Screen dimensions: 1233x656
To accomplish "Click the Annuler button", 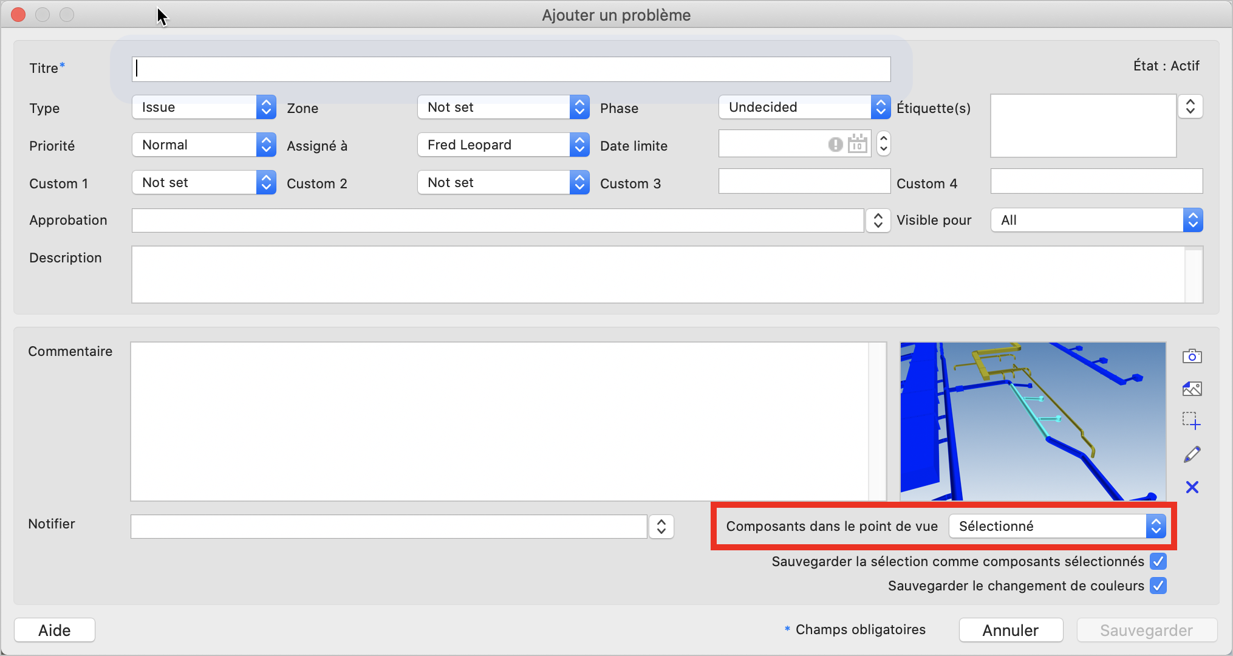I will click(1011, 630).
